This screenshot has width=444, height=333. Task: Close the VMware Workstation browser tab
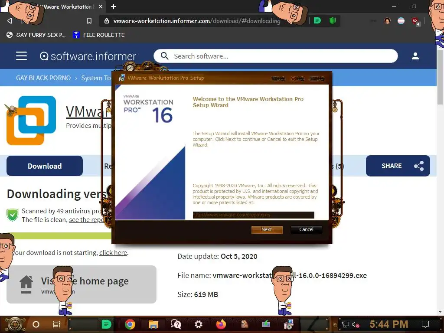tap(101, 7)
